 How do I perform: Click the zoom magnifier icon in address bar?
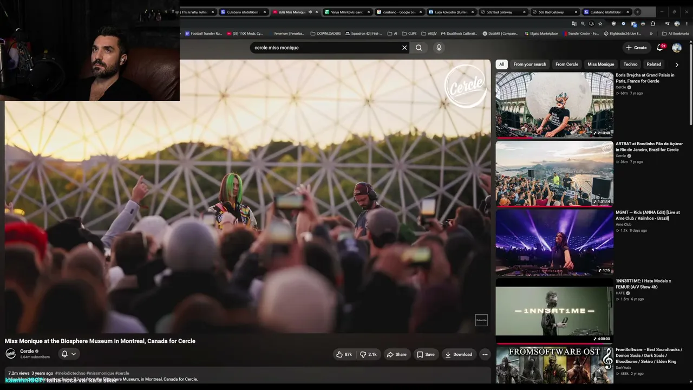tap(583, 23)
